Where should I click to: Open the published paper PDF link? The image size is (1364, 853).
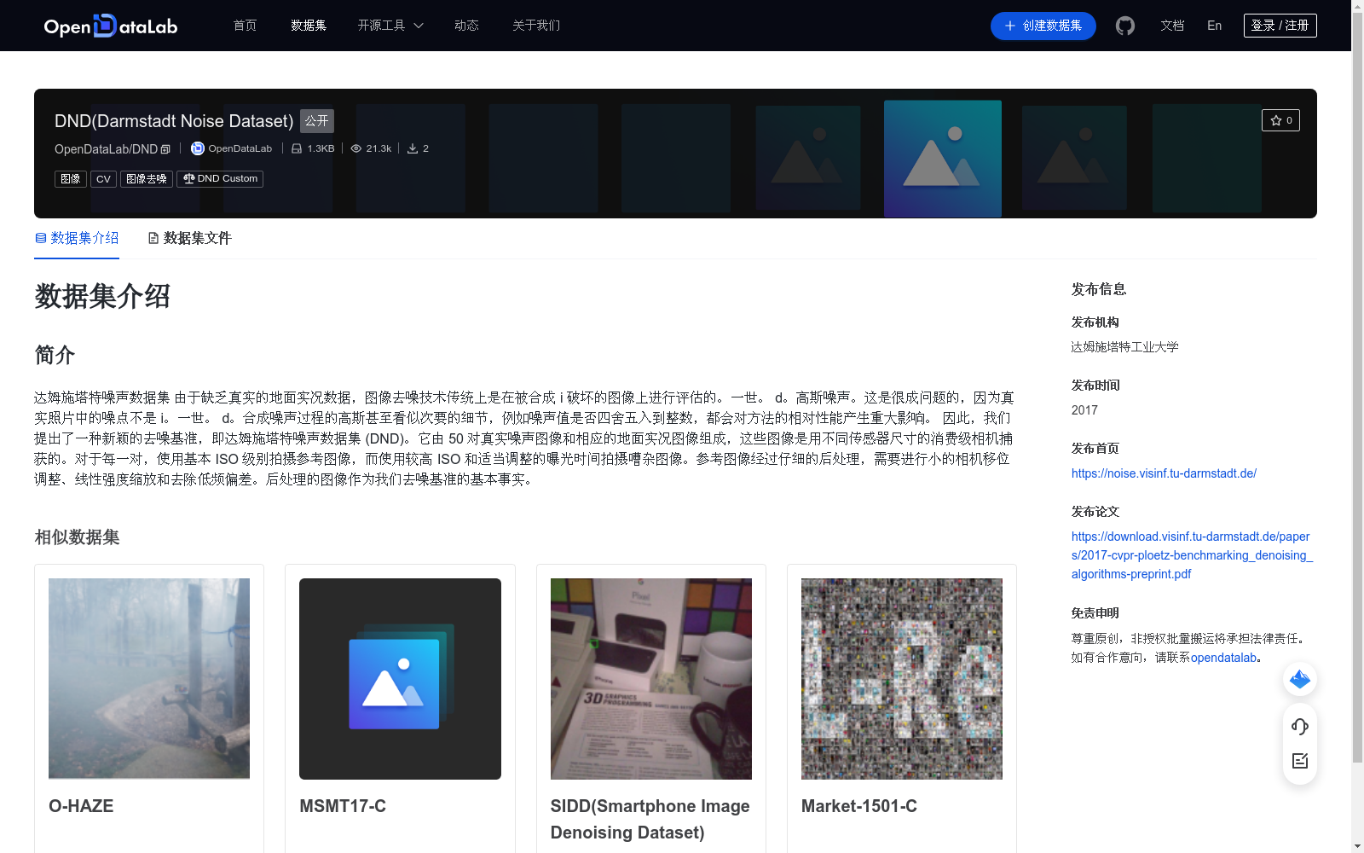tap(1192, 555)
